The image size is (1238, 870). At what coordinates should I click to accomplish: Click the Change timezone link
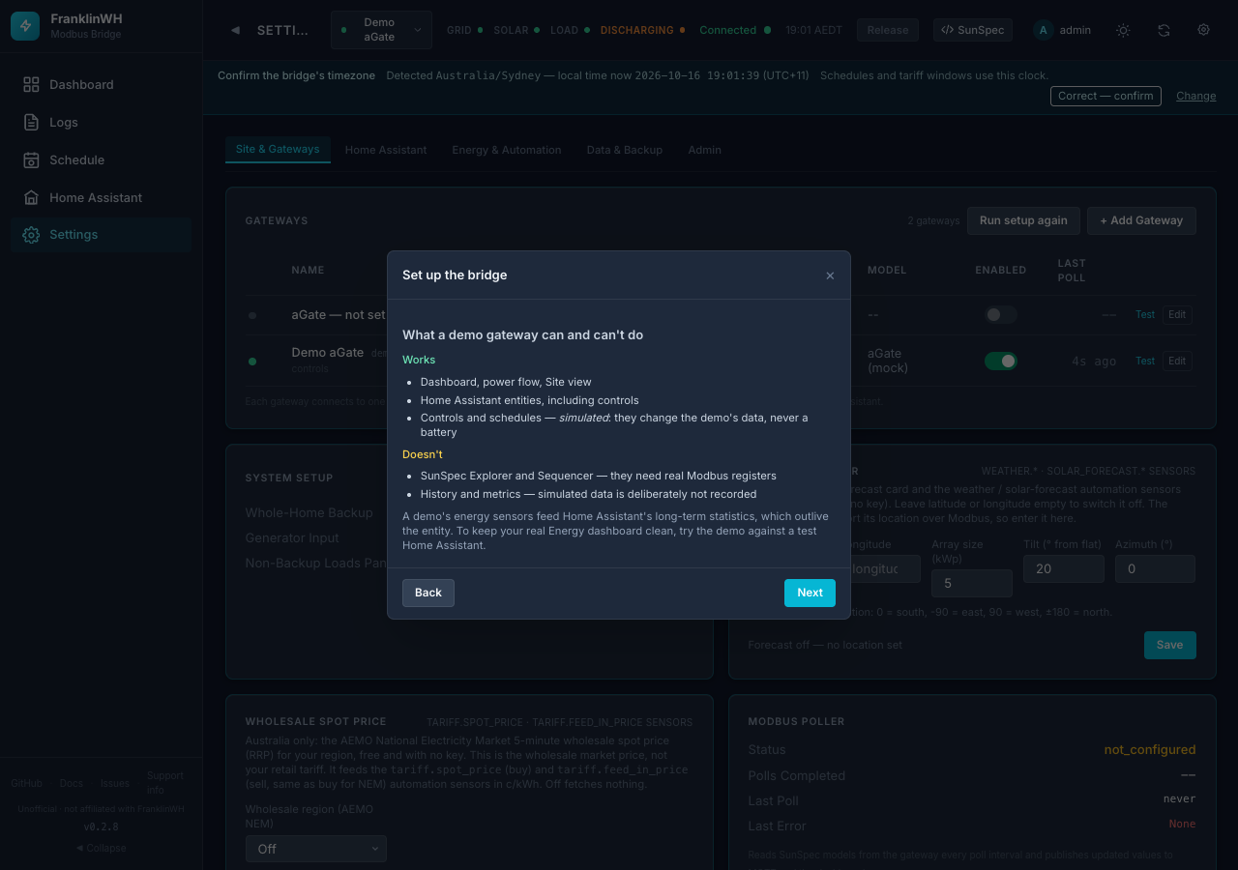pyautogui.click(x=1196, y=96)
